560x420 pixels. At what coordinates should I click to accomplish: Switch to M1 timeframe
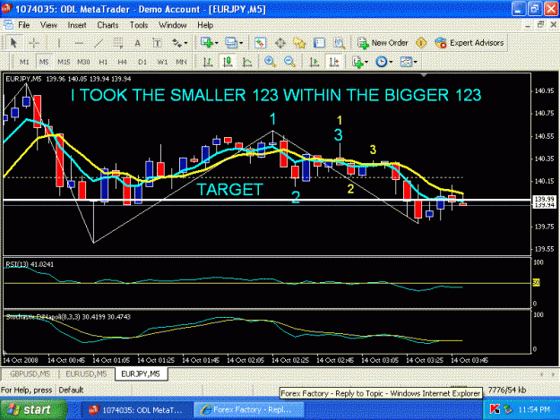tap(24, 62)
